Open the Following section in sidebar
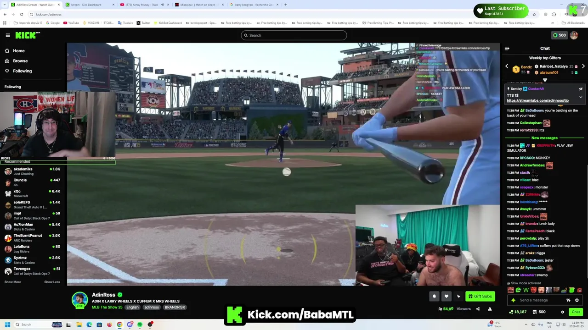Image resolution: width=588 pixels, height=330 pixels. (18, 71)
